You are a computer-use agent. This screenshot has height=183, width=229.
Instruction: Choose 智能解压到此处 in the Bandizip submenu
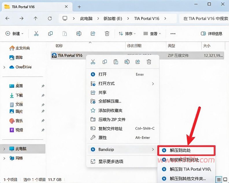click(x=187, y=160)
